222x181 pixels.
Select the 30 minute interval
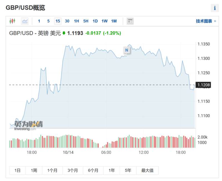(x=67, y=21)
